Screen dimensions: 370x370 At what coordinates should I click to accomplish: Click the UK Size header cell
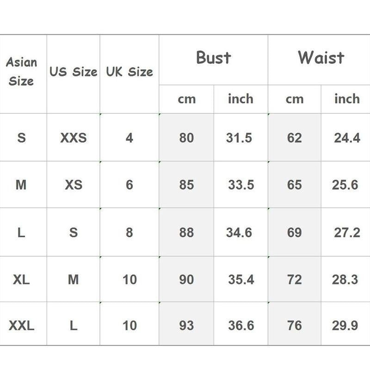(x=129, y=72)
